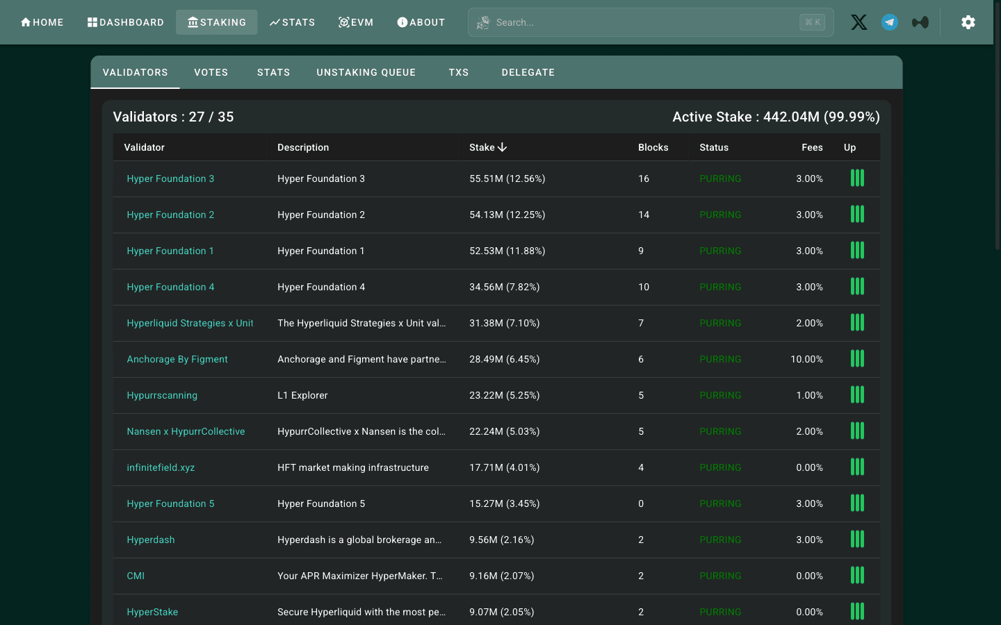Click the Stake column sort arrow
Image resolution: width=1001 pixels, height=625 pixels.
(502, 147)
